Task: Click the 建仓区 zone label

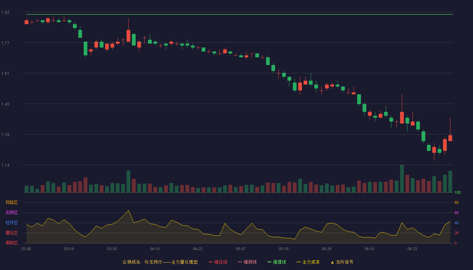Action: [11, 233]
